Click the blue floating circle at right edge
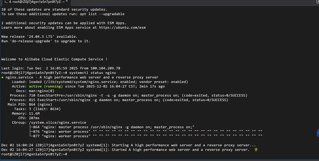The image size is (319, 161). click(x=318, y=133)
